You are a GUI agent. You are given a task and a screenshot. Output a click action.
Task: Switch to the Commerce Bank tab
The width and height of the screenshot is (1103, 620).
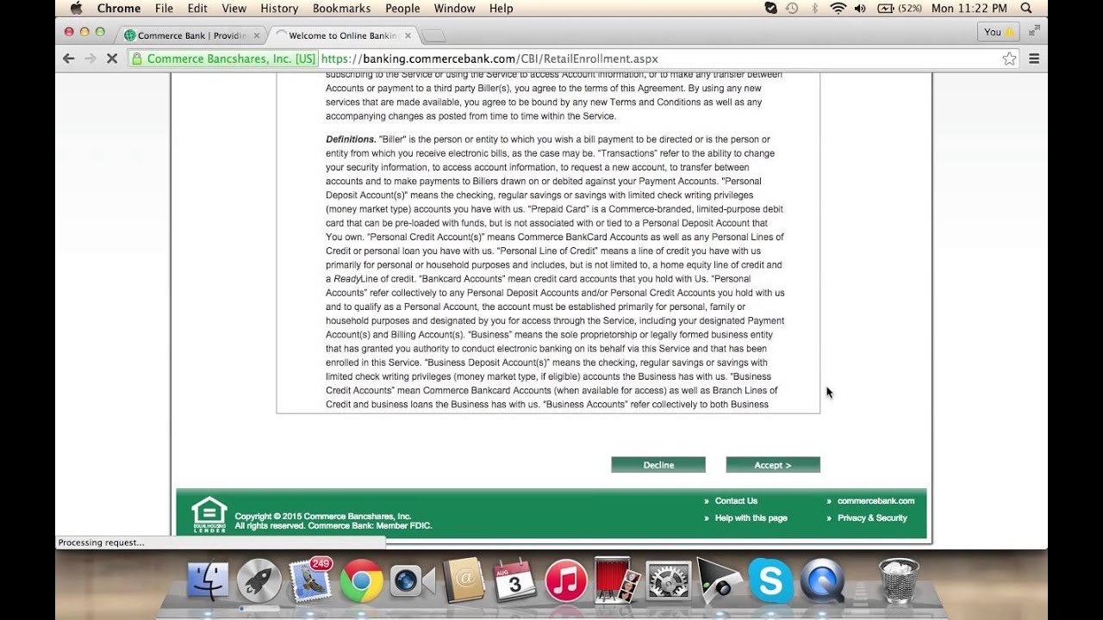tap(190, 35)
